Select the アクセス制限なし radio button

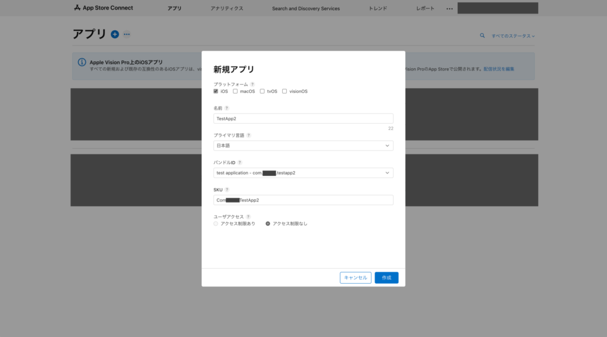(x=267, y=224)
